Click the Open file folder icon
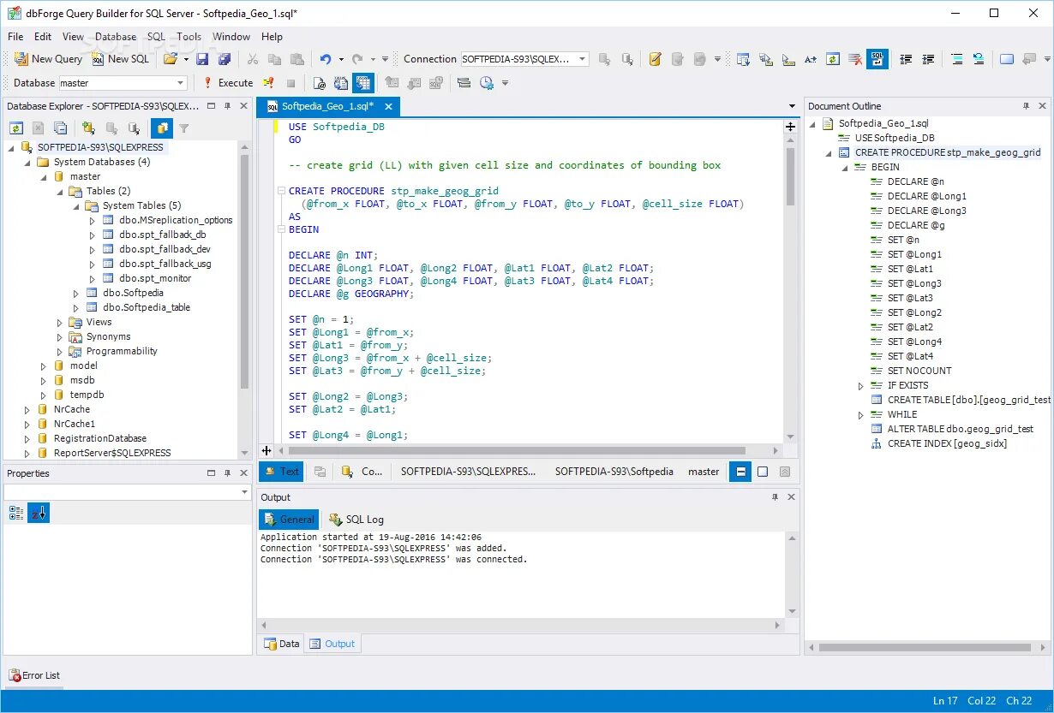Screen dimensions: 1054x713 click(170, 59)
